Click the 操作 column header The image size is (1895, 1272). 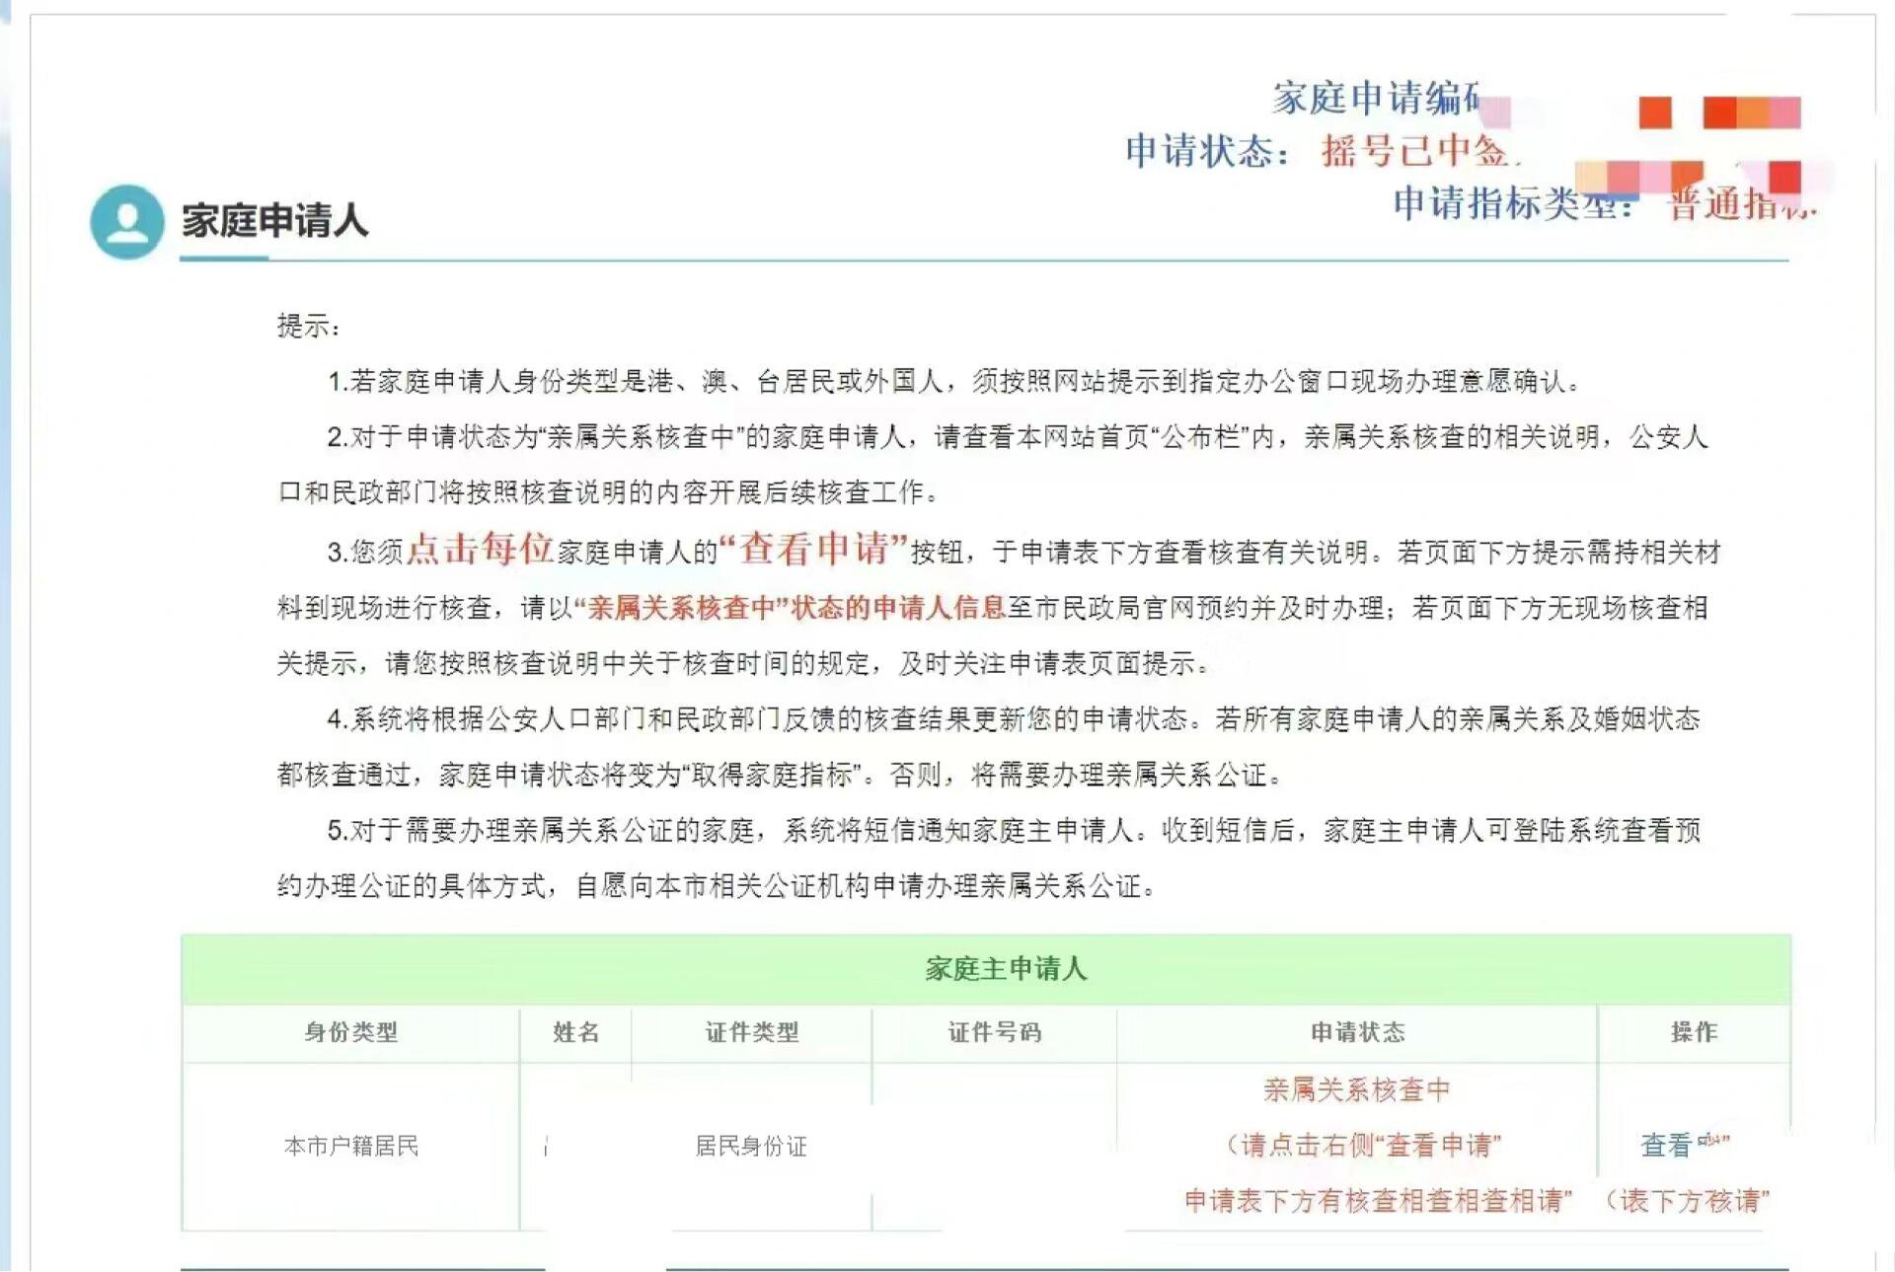pos(1694,1032)
